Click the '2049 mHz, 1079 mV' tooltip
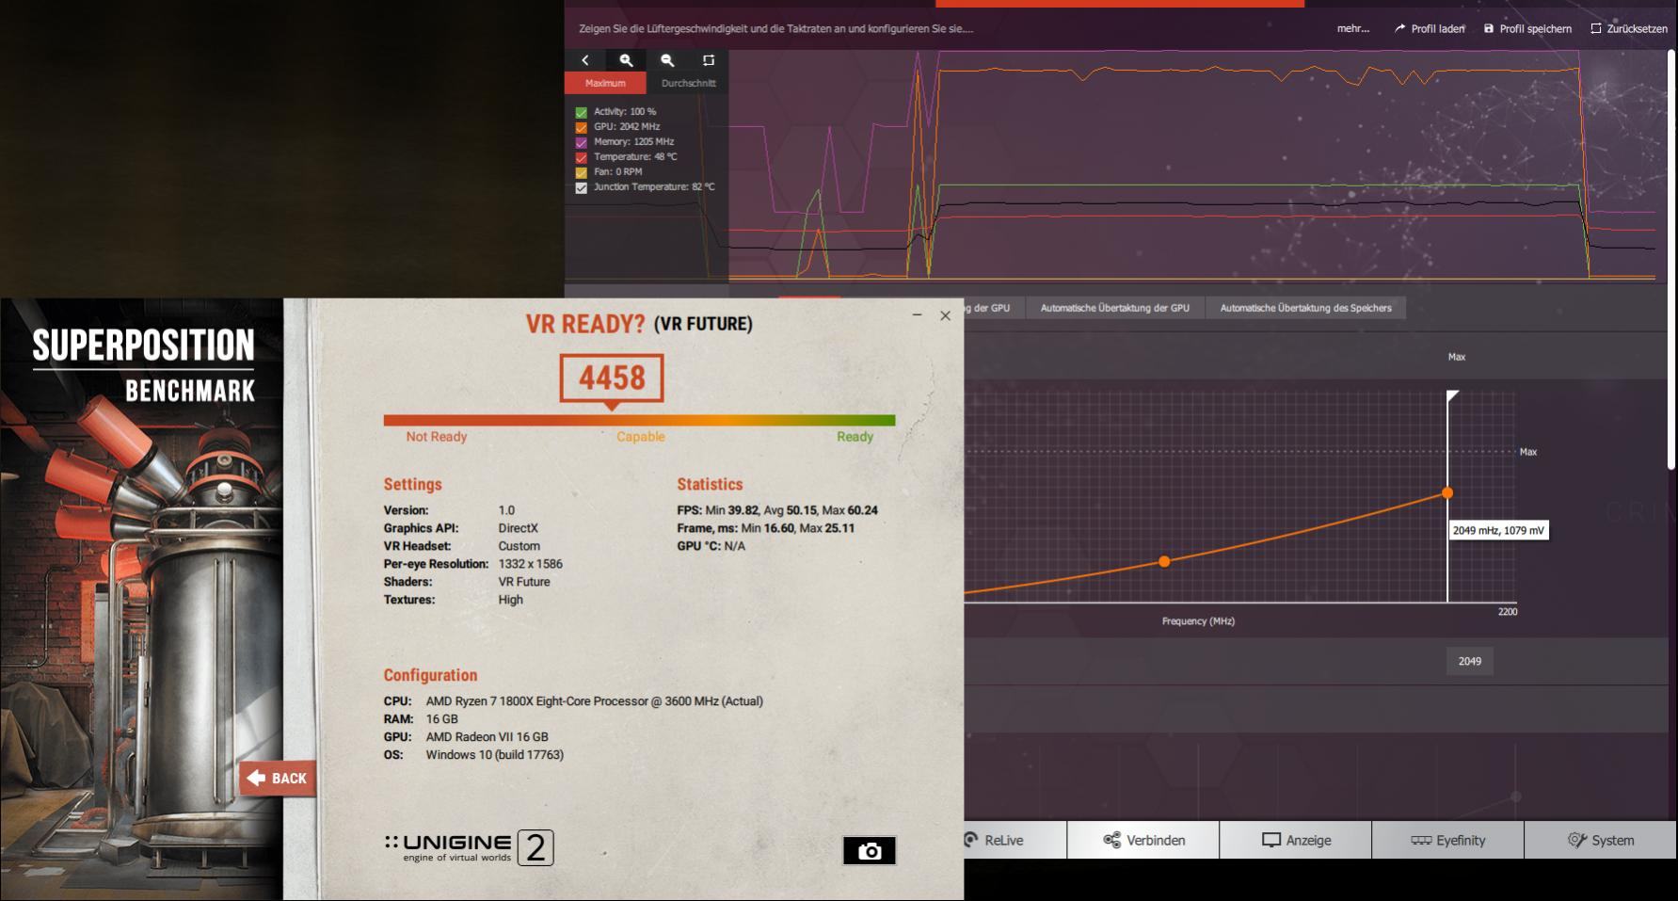Screen dimensions: 1678x901 [1498, 530]
